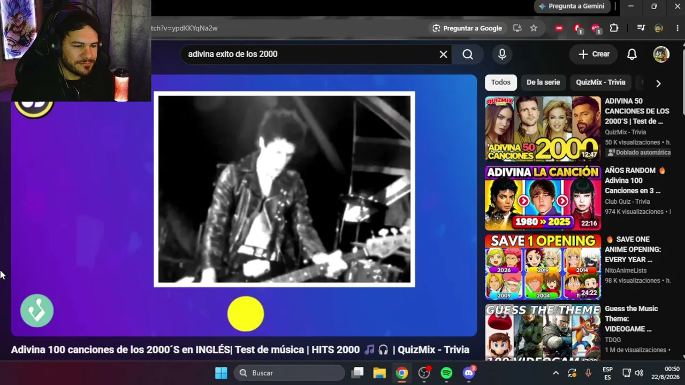
Task: Open the media control playlist icon
Action: pyautogui.click(x=641, y=28)
